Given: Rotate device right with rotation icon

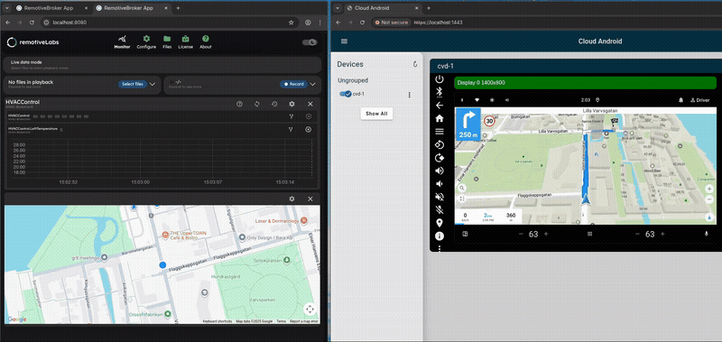Looking at the screenshot, I should pos(440,157).
